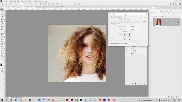Screen dimensions: 182x102
Task: Click the lock icon on Background layer
Action: pos(178,22)
